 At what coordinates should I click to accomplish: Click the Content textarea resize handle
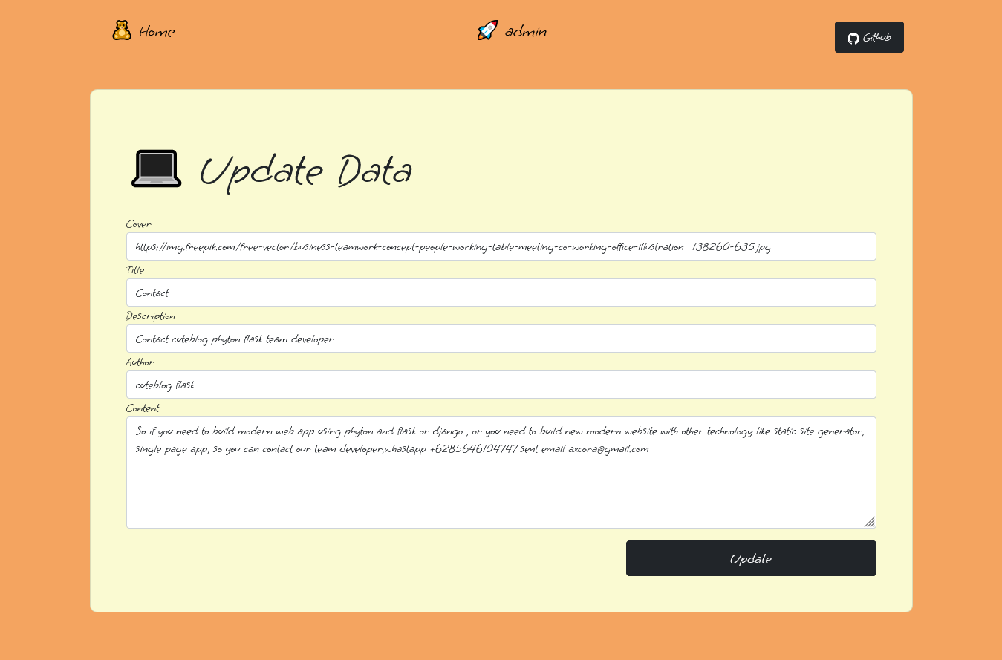point(870,522)
